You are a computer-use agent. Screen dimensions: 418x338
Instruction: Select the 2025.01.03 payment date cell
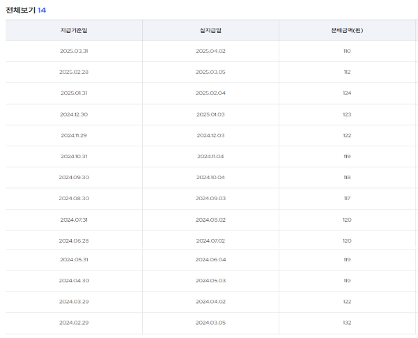(x=210, y=114)
